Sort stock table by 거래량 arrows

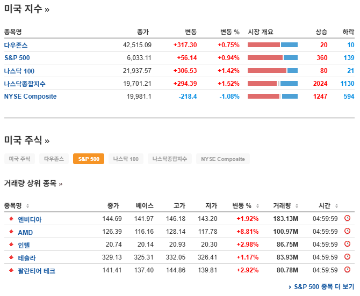point(297,206)
